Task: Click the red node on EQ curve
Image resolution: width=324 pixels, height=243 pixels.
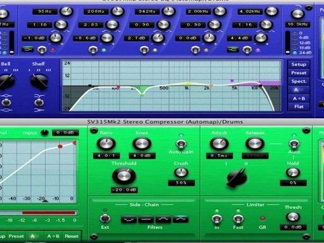Action: tap(118, 87)
